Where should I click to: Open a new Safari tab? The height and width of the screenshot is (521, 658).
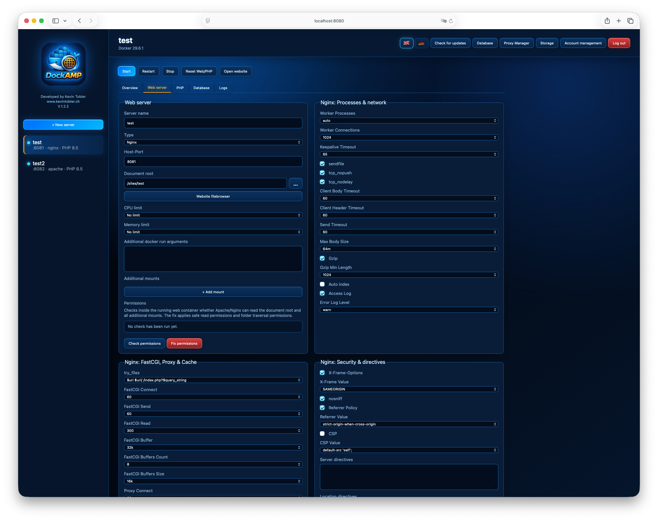tap(618, 21)
